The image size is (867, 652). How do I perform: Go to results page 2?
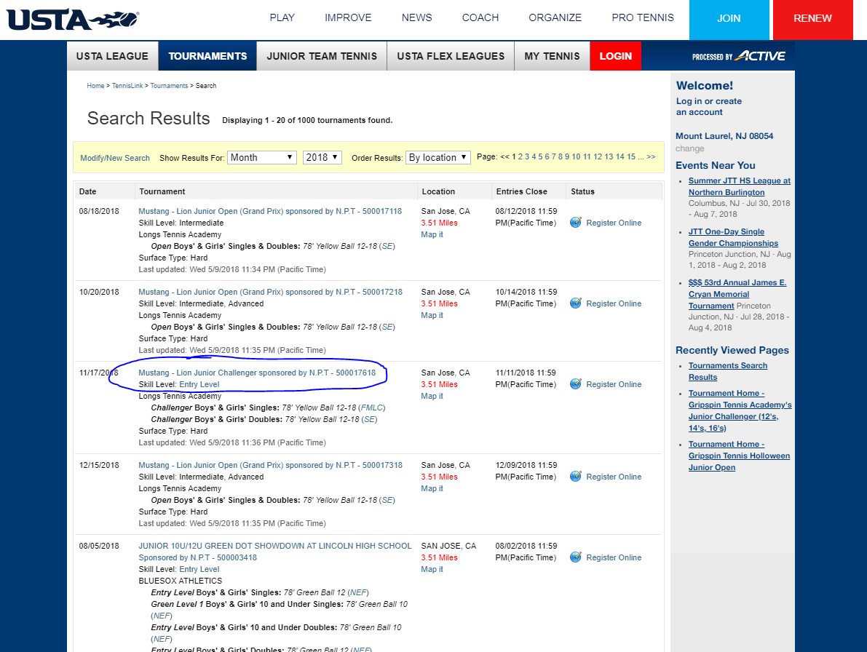[520, 157]
